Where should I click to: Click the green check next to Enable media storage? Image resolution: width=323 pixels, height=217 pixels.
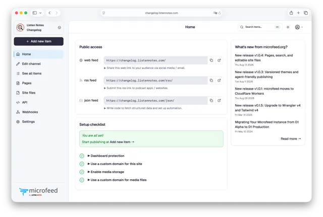pyautogui.click(x=82, y=172)
